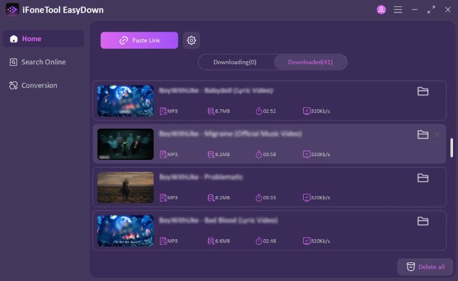Open folder for the 6.7MB track
This screenshot has height=281, width=458.
pos(422,91)
